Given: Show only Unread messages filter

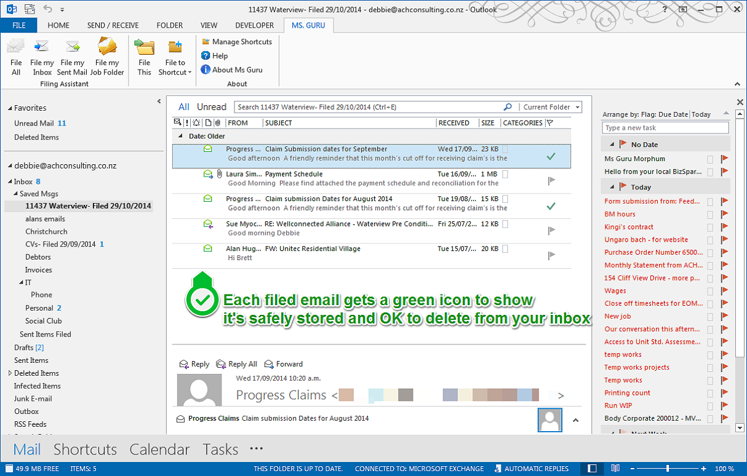Looking at the screenshot, I should 212,107.
